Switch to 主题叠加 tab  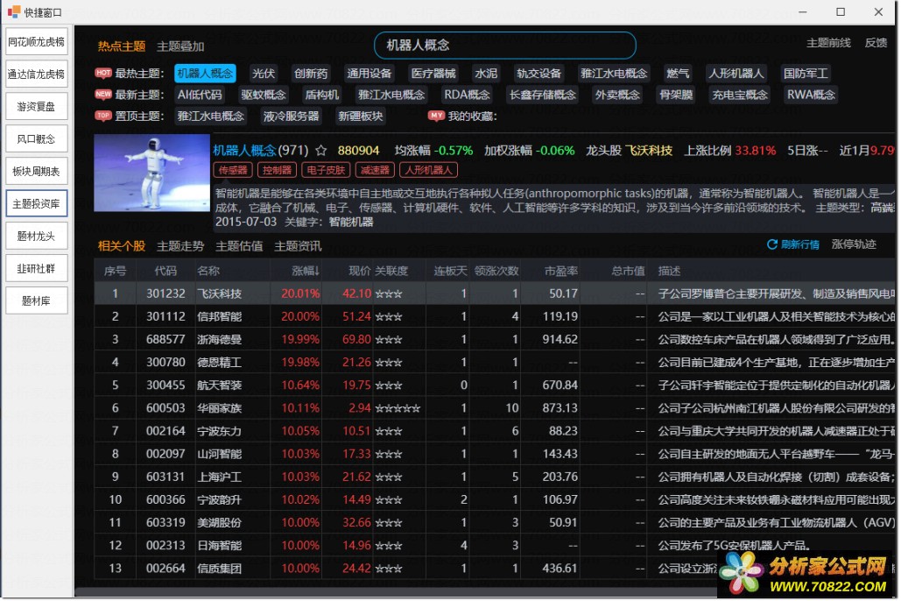point(180,46)
